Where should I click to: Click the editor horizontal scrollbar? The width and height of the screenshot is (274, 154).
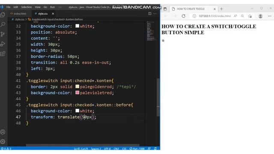(x=83, y=145)
